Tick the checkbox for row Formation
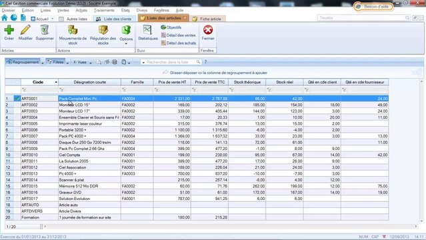 click(17, 217)
